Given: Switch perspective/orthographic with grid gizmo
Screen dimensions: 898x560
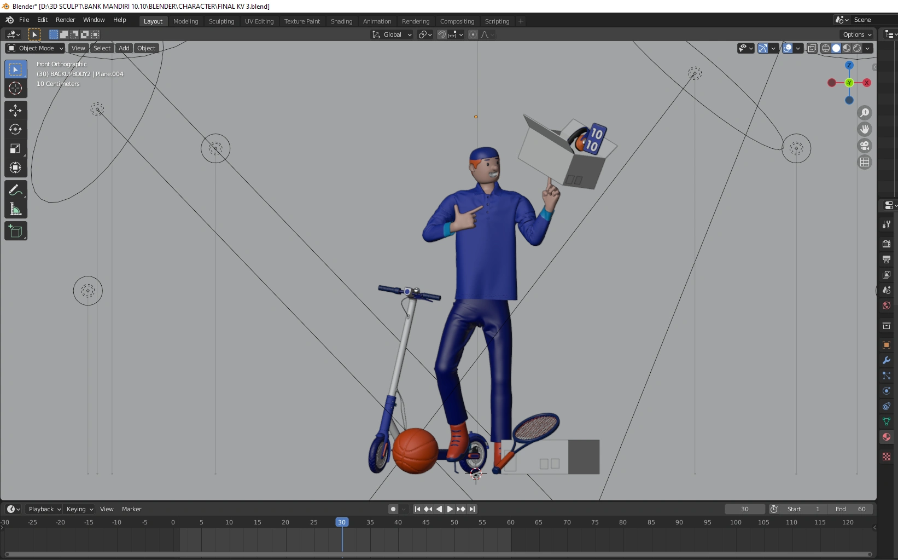Looking at the screenshot, I should pyautogui.click(x=865, y=162).
